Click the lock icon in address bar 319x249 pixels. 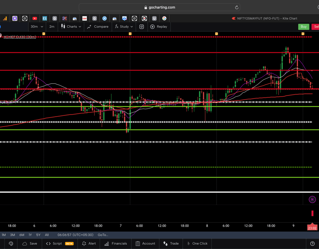tap(145, 7)
